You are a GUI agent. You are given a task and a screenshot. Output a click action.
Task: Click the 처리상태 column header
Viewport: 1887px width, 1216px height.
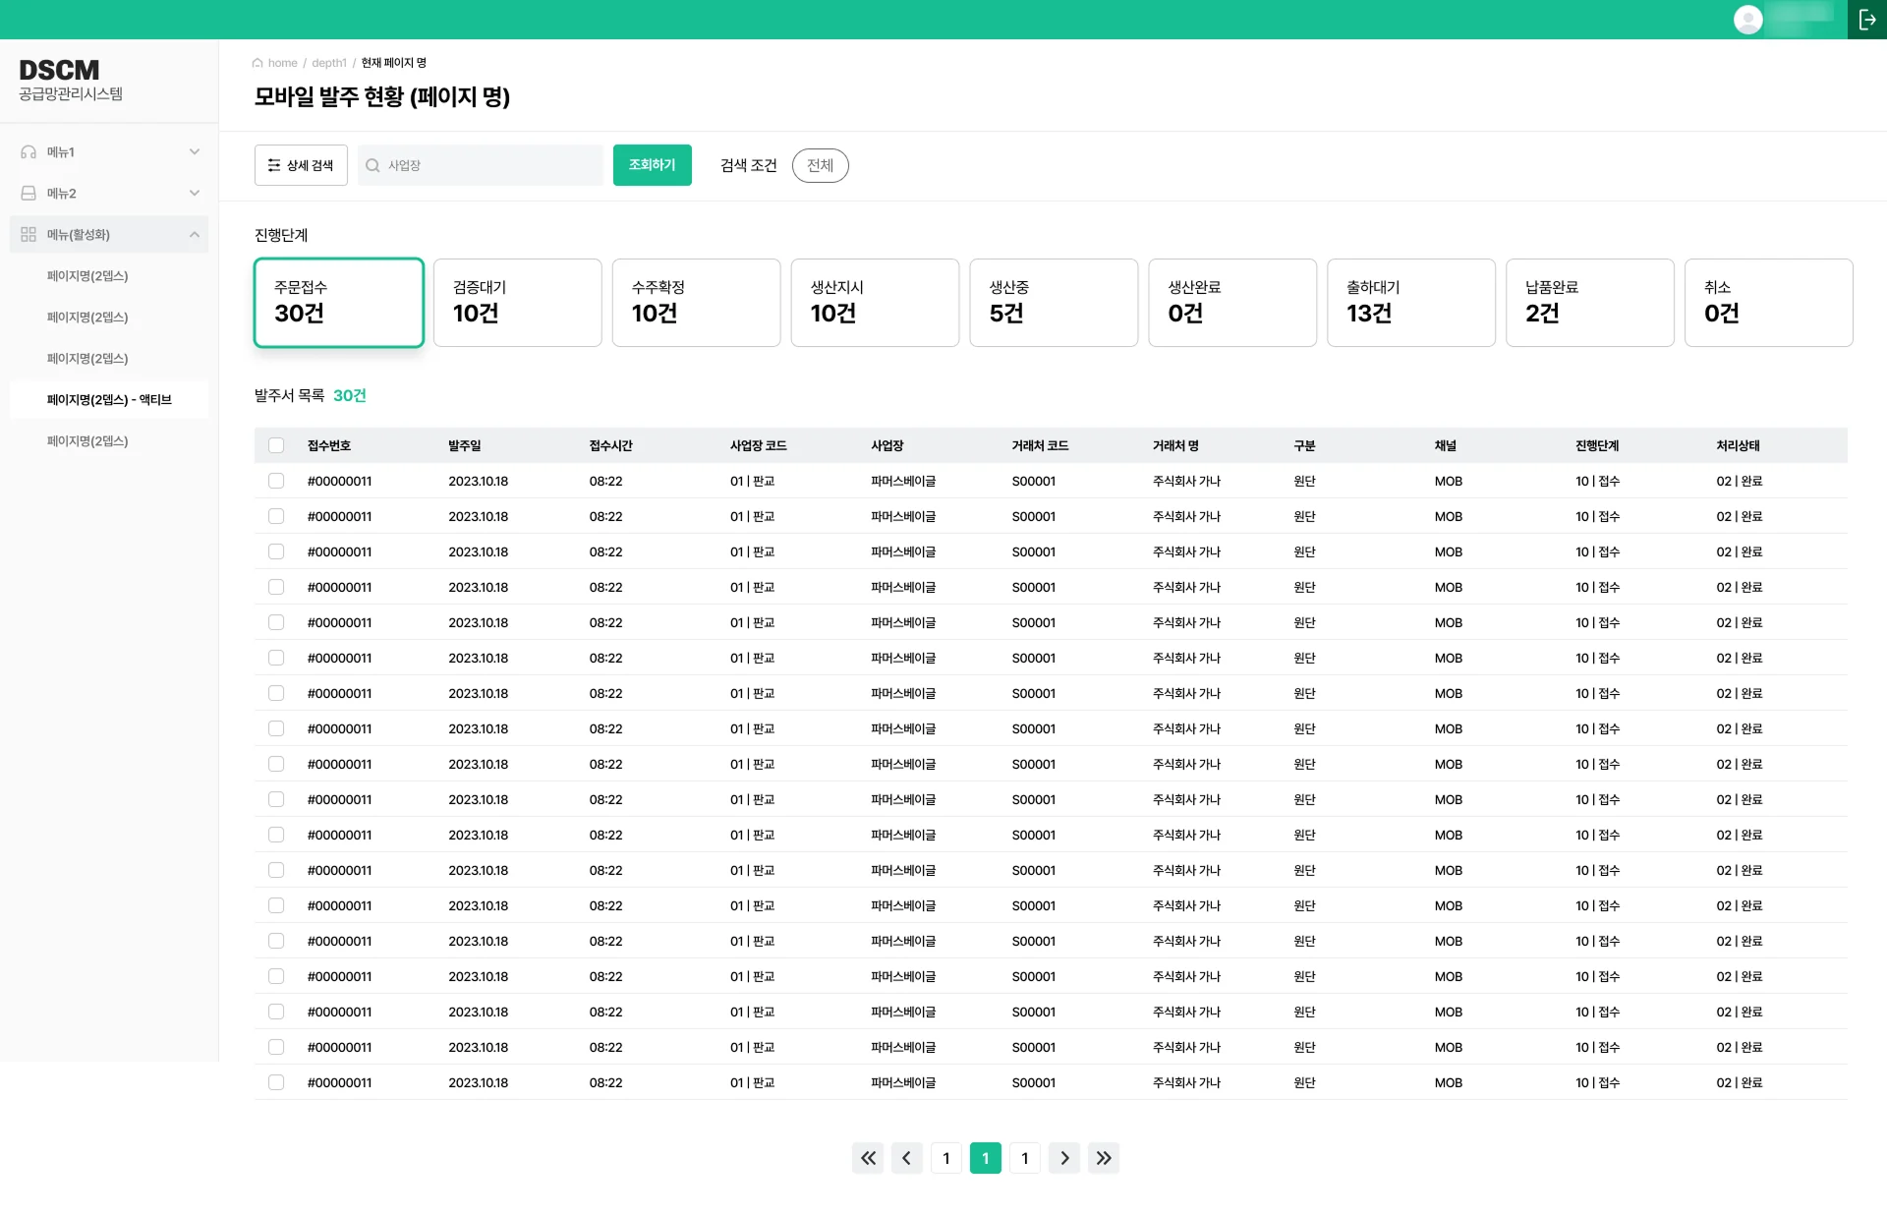(1739, 445)
